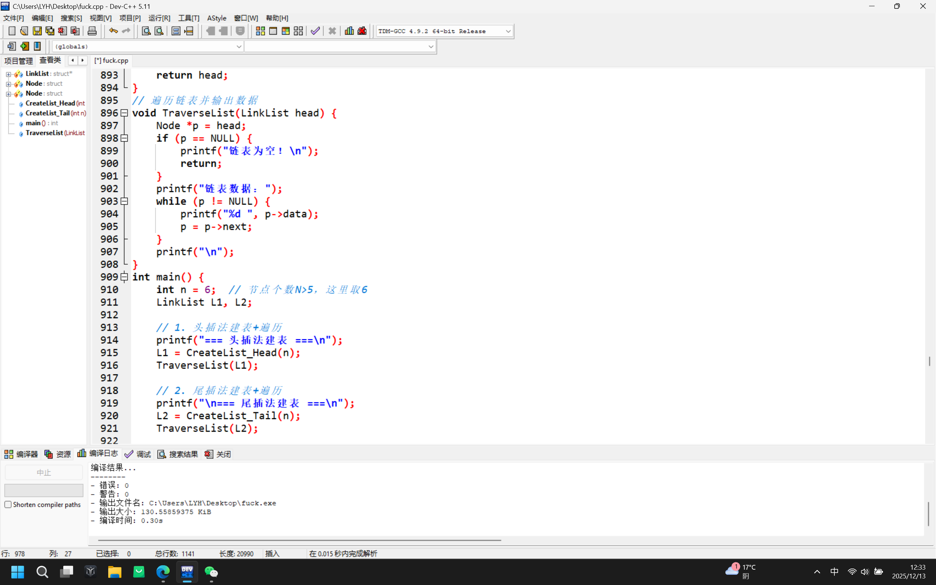The height and width of the screenshot is (585, 936).
Task: Click the Compile icon with four colored squares
Action: 260,31
